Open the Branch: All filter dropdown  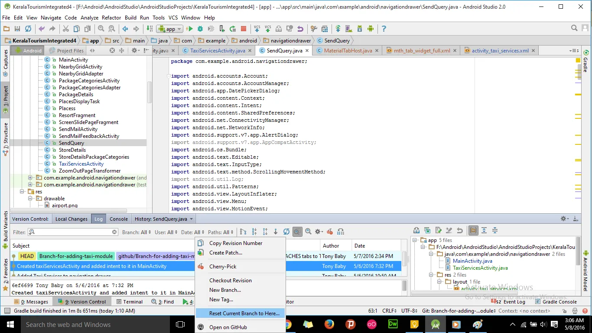point(137,232)
